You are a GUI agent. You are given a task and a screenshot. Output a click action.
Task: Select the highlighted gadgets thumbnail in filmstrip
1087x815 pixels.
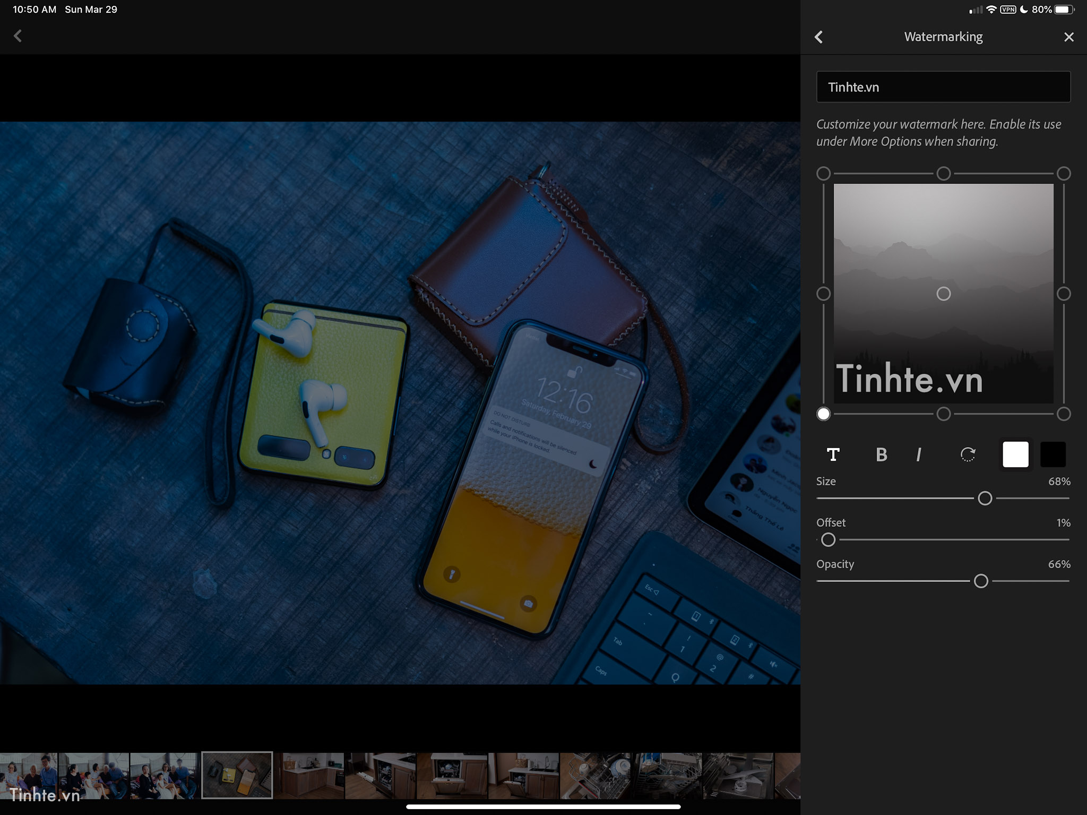[237, 775]
